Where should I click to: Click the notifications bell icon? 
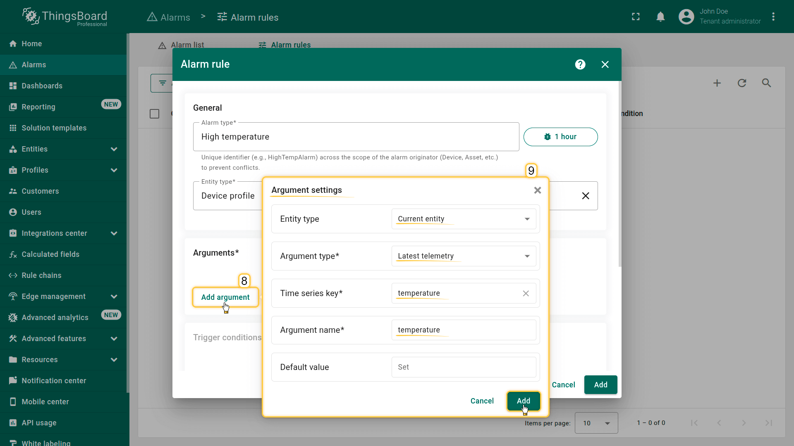(660, 17)
